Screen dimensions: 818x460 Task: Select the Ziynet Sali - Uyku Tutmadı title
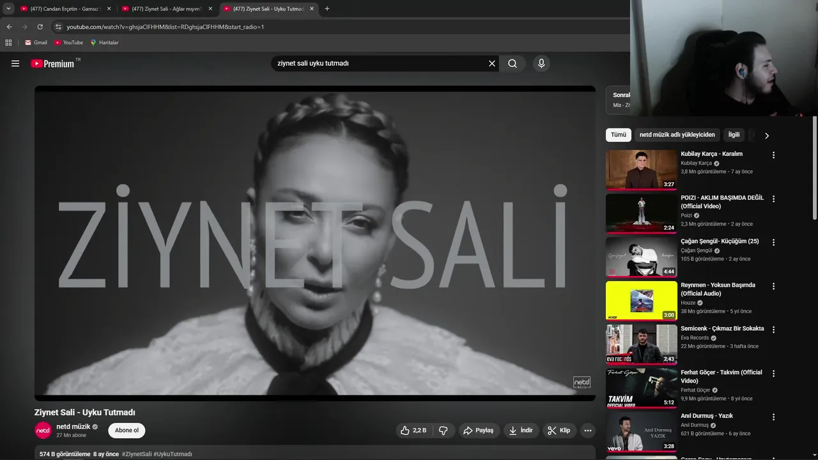click(85, 413)
